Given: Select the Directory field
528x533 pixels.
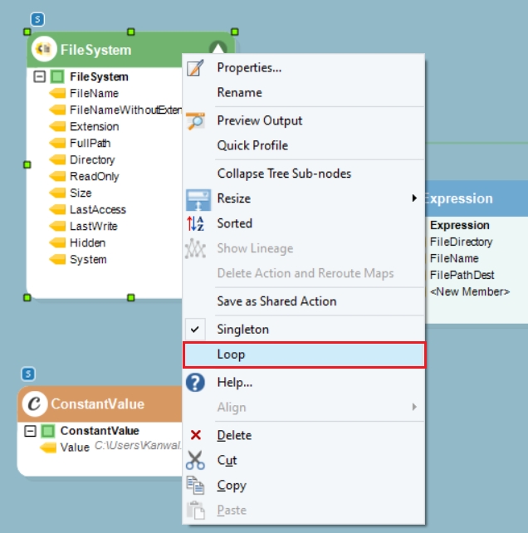Looking at the screenshot, I should tap(92, 159).
